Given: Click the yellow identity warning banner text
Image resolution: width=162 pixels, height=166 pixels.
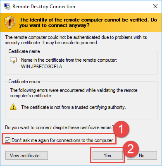Looking at the screenshot, I should tap(88, 23).
